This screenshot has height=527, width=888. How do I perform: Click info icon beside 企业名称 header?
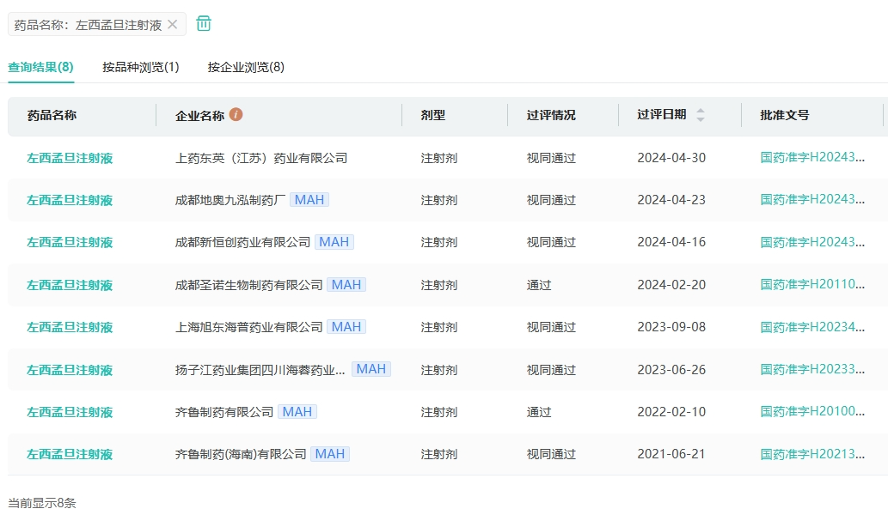236,115
